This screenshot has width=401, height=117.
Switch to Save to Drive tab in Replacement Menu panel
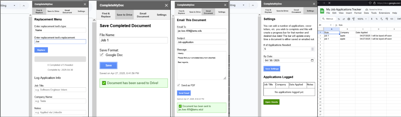pyautogui.click(x=53, y=11)
